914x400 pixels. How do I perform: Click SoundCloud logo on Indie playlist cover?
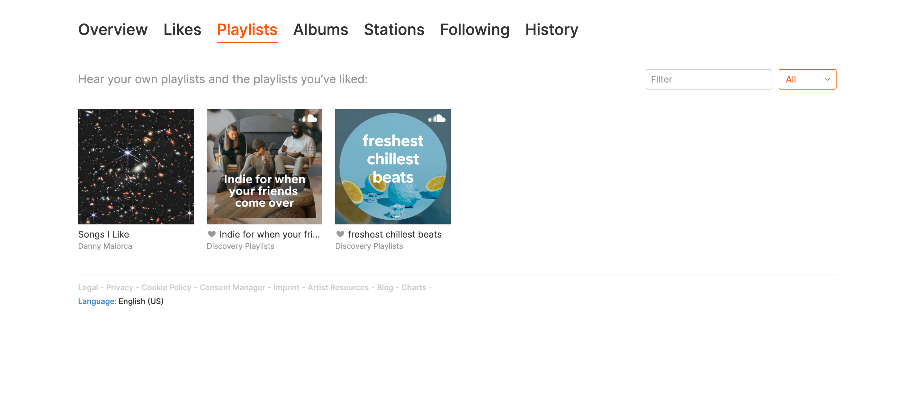(308, 119)
